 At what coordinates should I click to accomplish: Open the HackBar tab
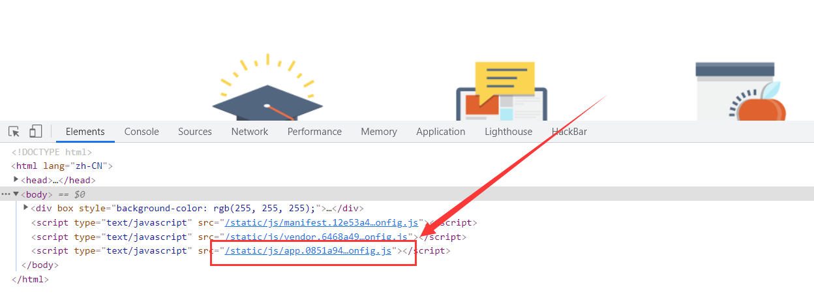tap(569, 132)
